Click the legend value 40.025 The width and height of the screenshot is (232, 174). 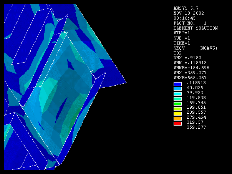195,88
